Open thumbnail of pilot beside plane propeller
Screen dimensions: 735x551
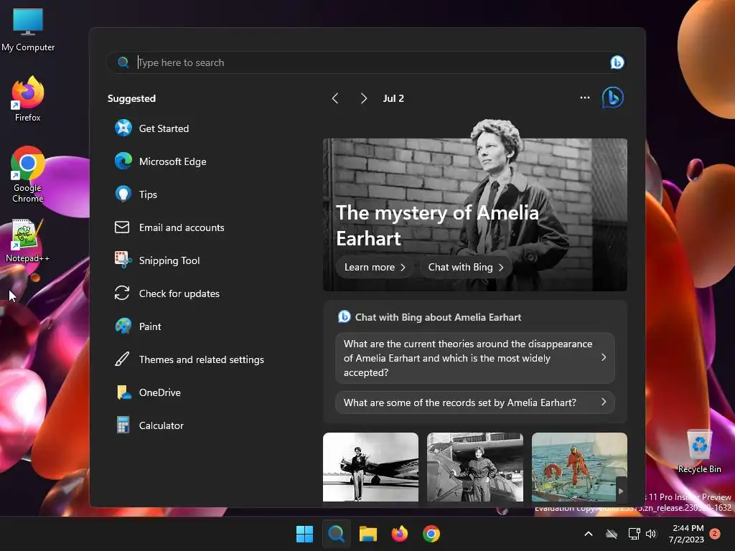point(475,467)
